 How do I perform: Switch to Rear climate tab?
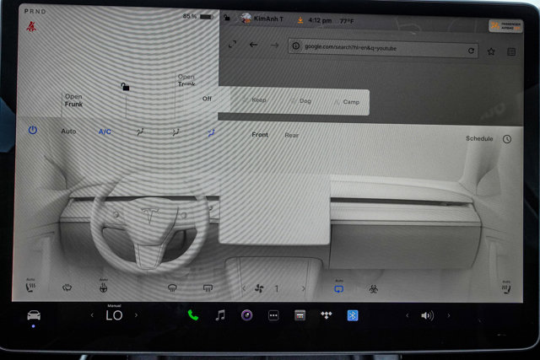(291, 135)
